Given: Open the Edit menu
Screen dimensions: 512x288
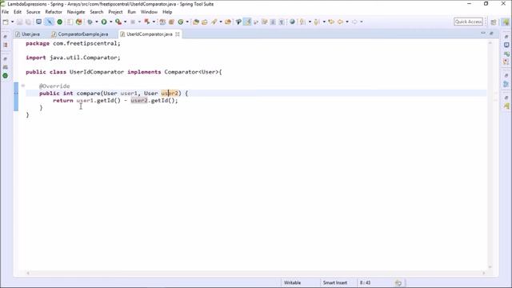Looking at the screenshot, I should tap(18, 12).
